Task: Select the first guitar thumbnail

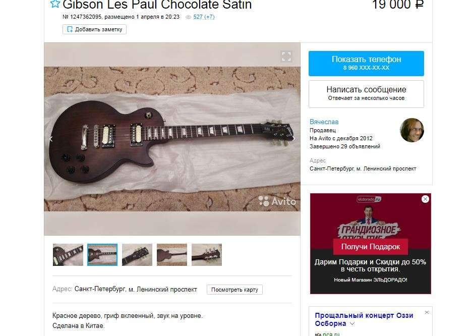Action: (x=68, y=255)
